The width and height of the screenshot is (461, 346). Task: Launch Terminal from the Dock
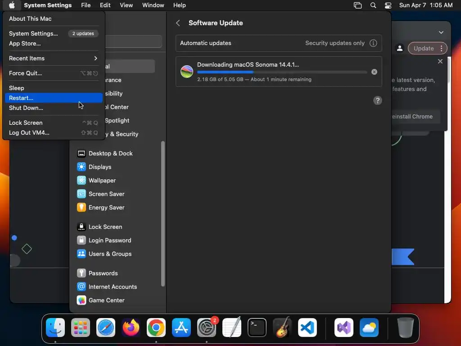click(257, 328)
